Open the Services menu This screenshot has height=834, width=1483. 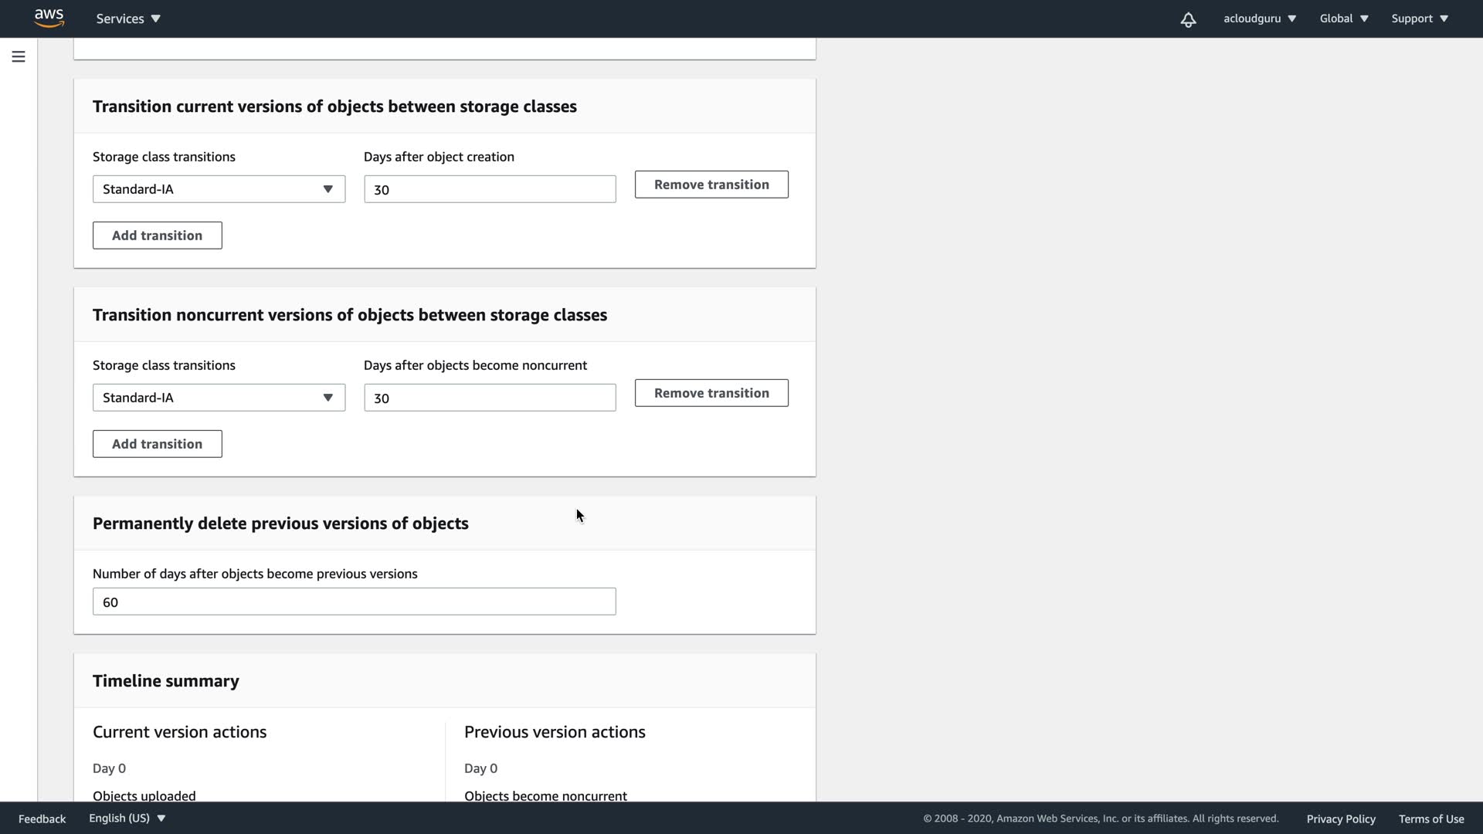click(x=128, y=19)
